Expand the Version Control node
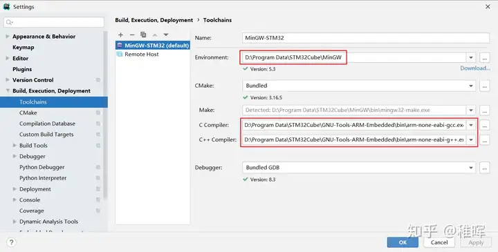The image size is (498, 252). coord(8,80)
